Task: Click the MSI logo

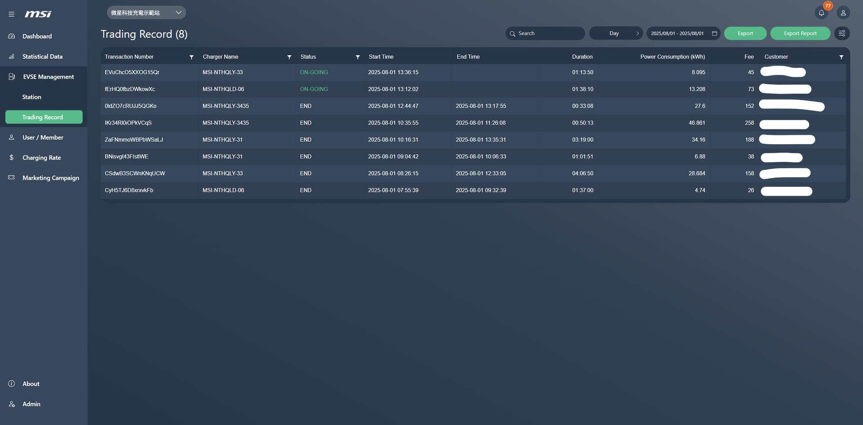Action: click(x=38, y=14)
